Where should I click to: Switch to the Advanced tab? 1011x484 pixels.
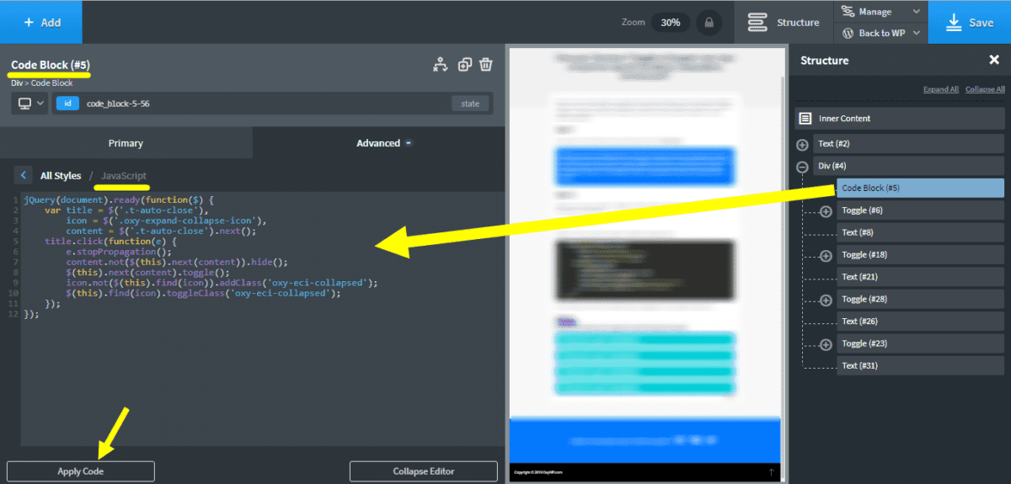[x=378, y=143]
